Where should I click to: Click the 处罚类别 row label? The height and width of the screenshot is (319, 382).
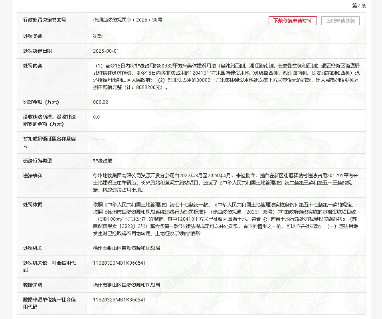tap(33, 36)
